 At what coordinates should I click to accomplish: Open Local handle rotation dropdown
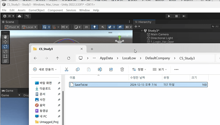(x=29, y=27)
